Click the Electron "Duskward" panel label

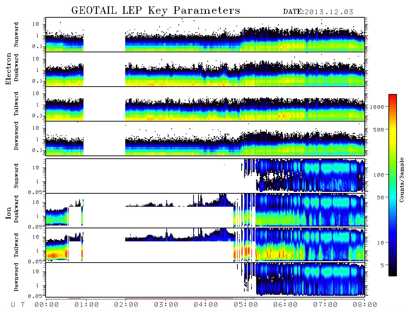click(16, 68)
